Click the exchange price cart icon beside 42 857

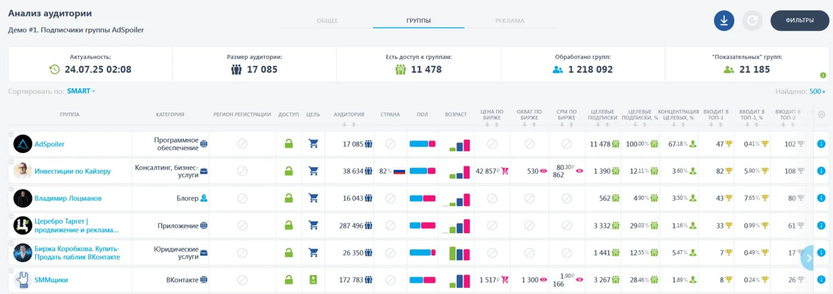click(505, 171)
